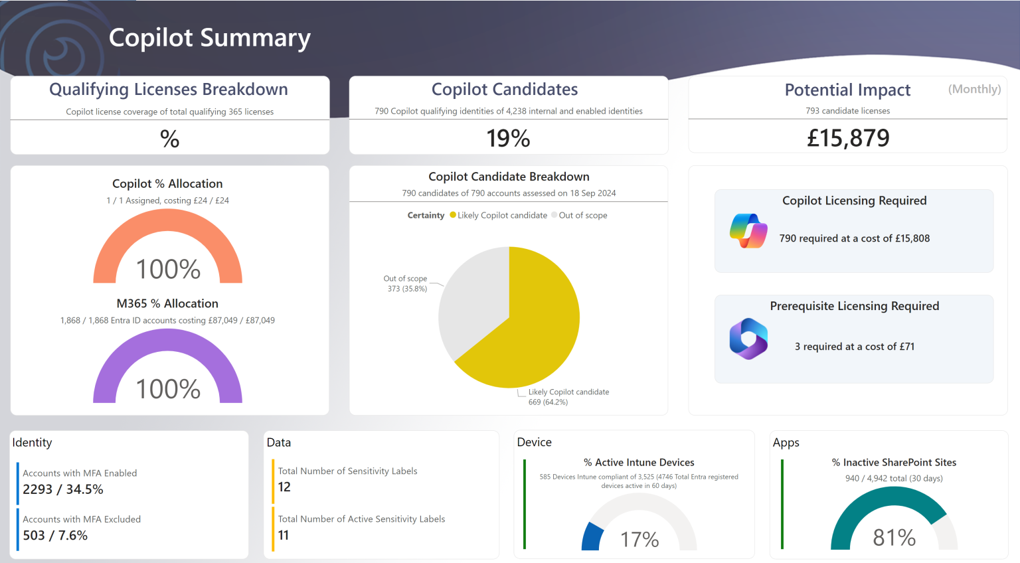Click the yellow Certainty legend dot

[x=452, y=215]
